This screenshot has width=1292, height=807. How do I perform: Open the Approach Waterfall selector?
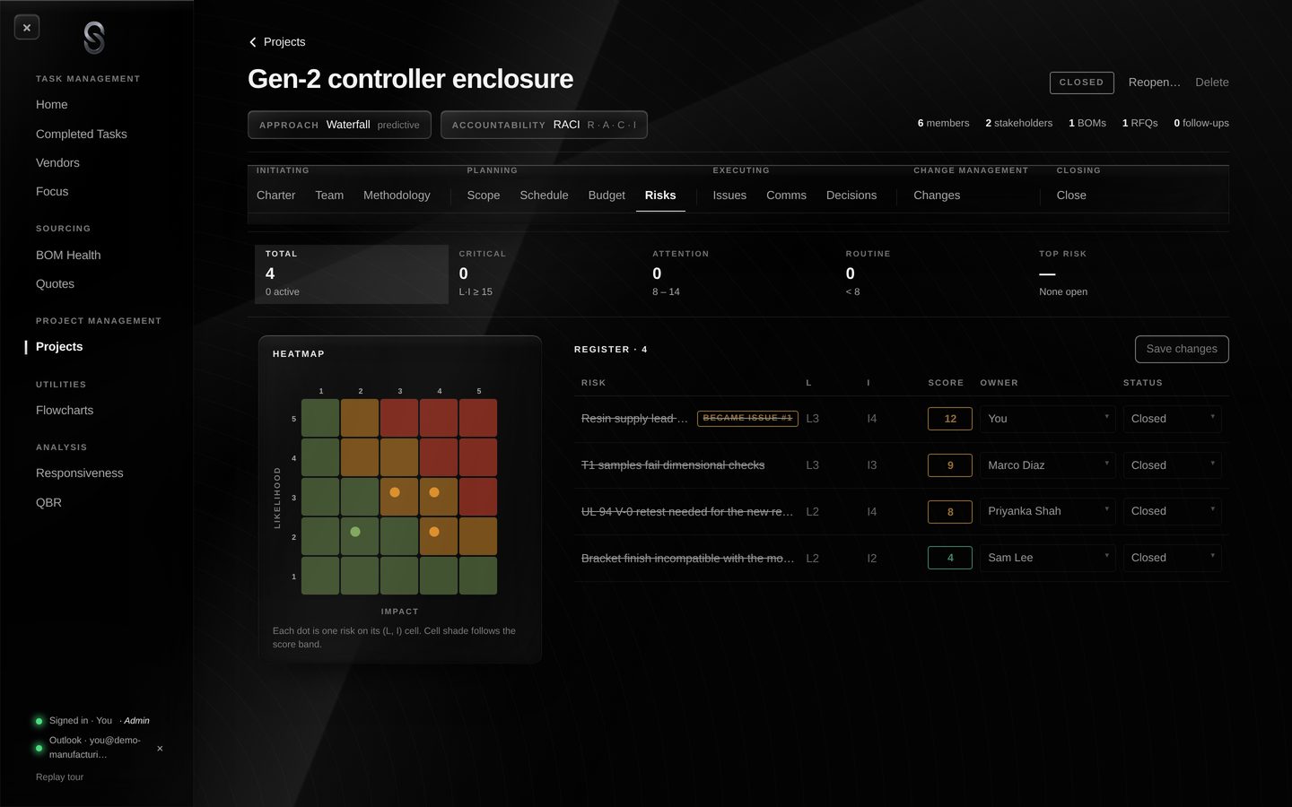[339, 125]
